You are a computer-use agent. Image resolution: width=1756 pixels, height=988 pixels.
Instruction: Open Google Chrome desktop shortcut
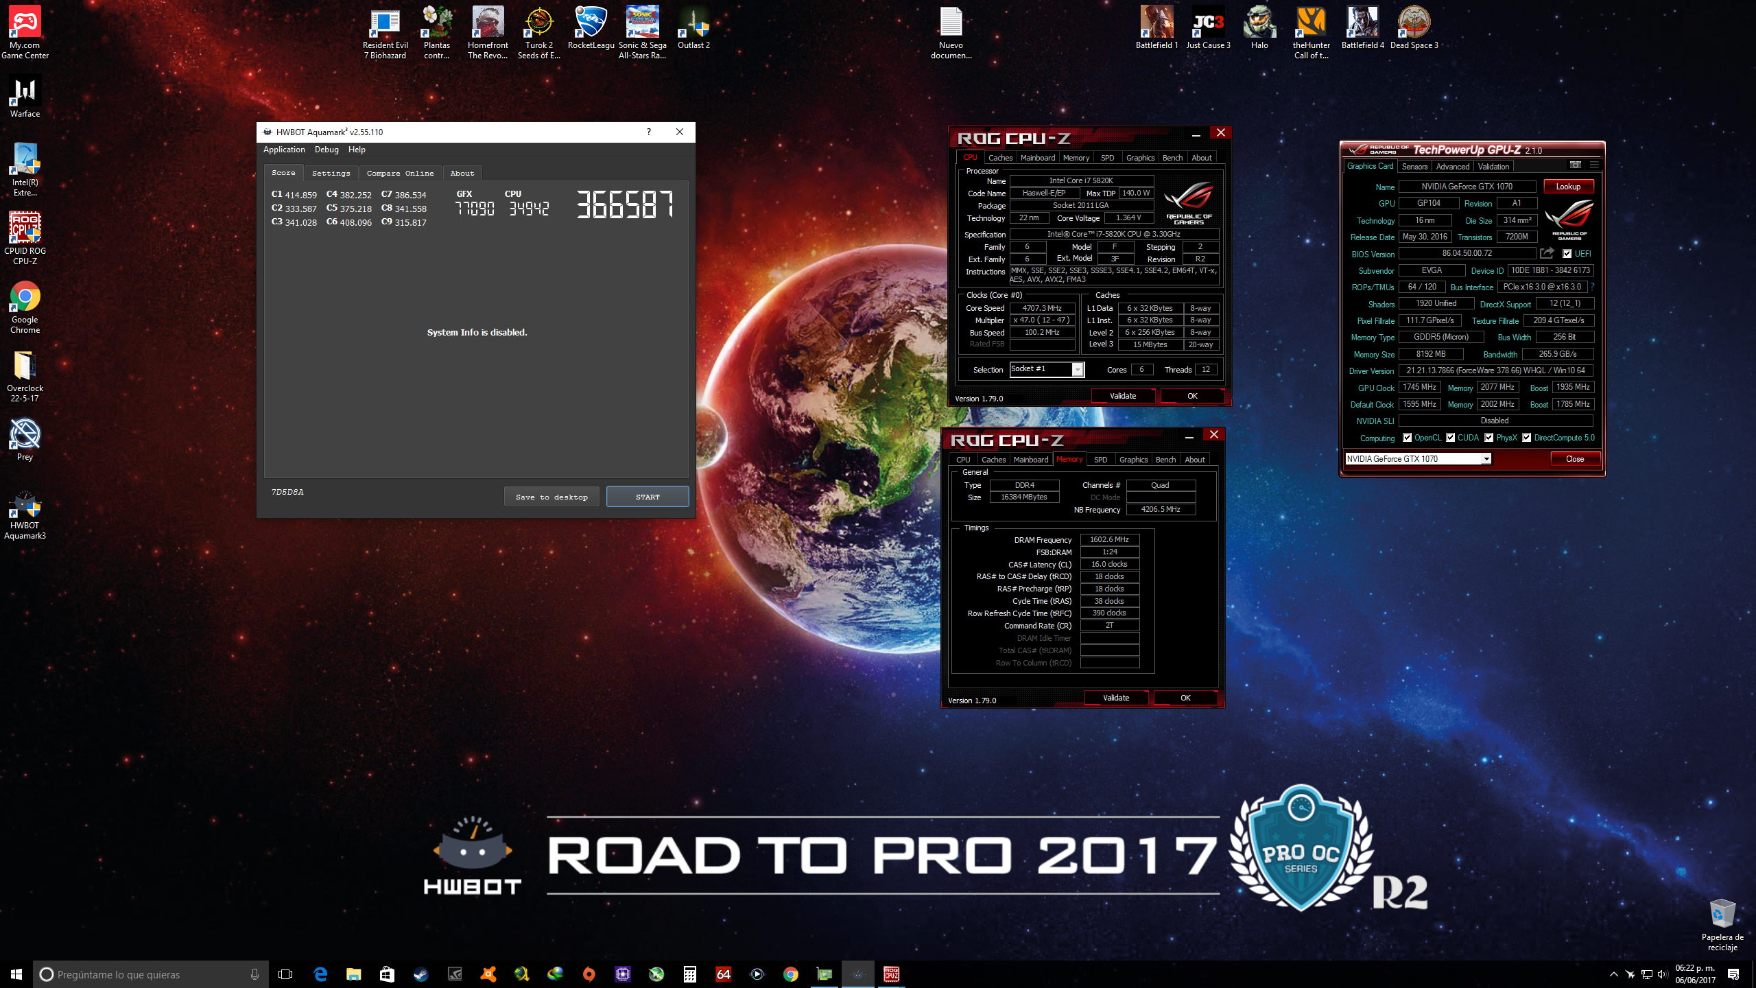pos(25,307)
